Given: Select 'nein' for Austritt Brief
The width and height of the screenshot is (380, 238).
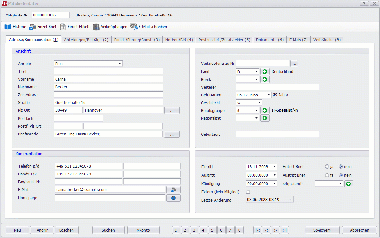Looking at the screenshot, I should (x=341, y=175).
